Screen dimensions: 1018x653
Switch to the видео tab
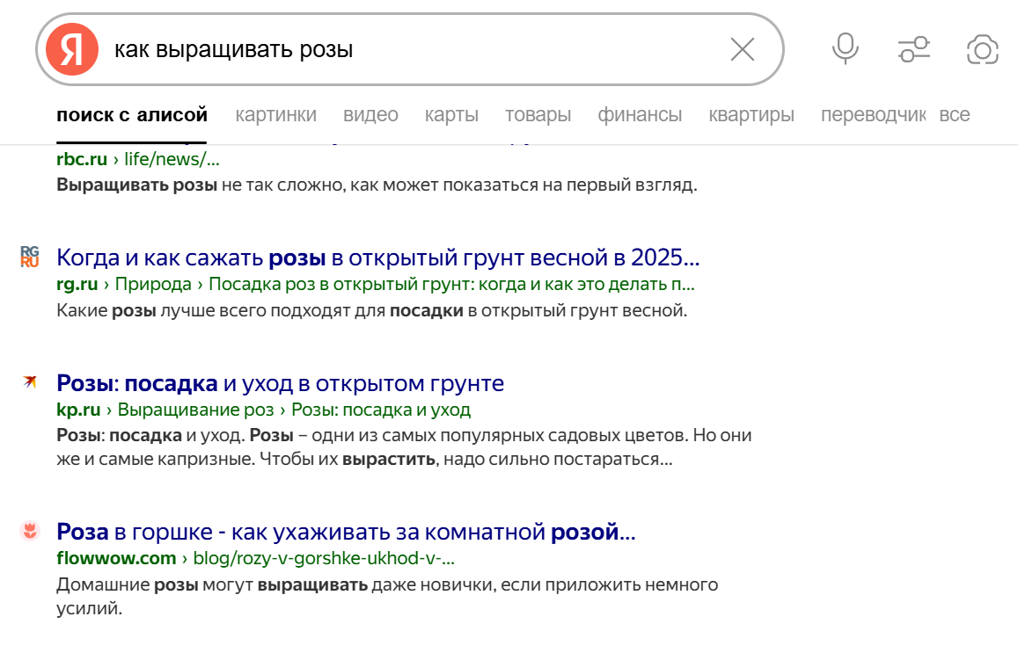click(370, 115)
